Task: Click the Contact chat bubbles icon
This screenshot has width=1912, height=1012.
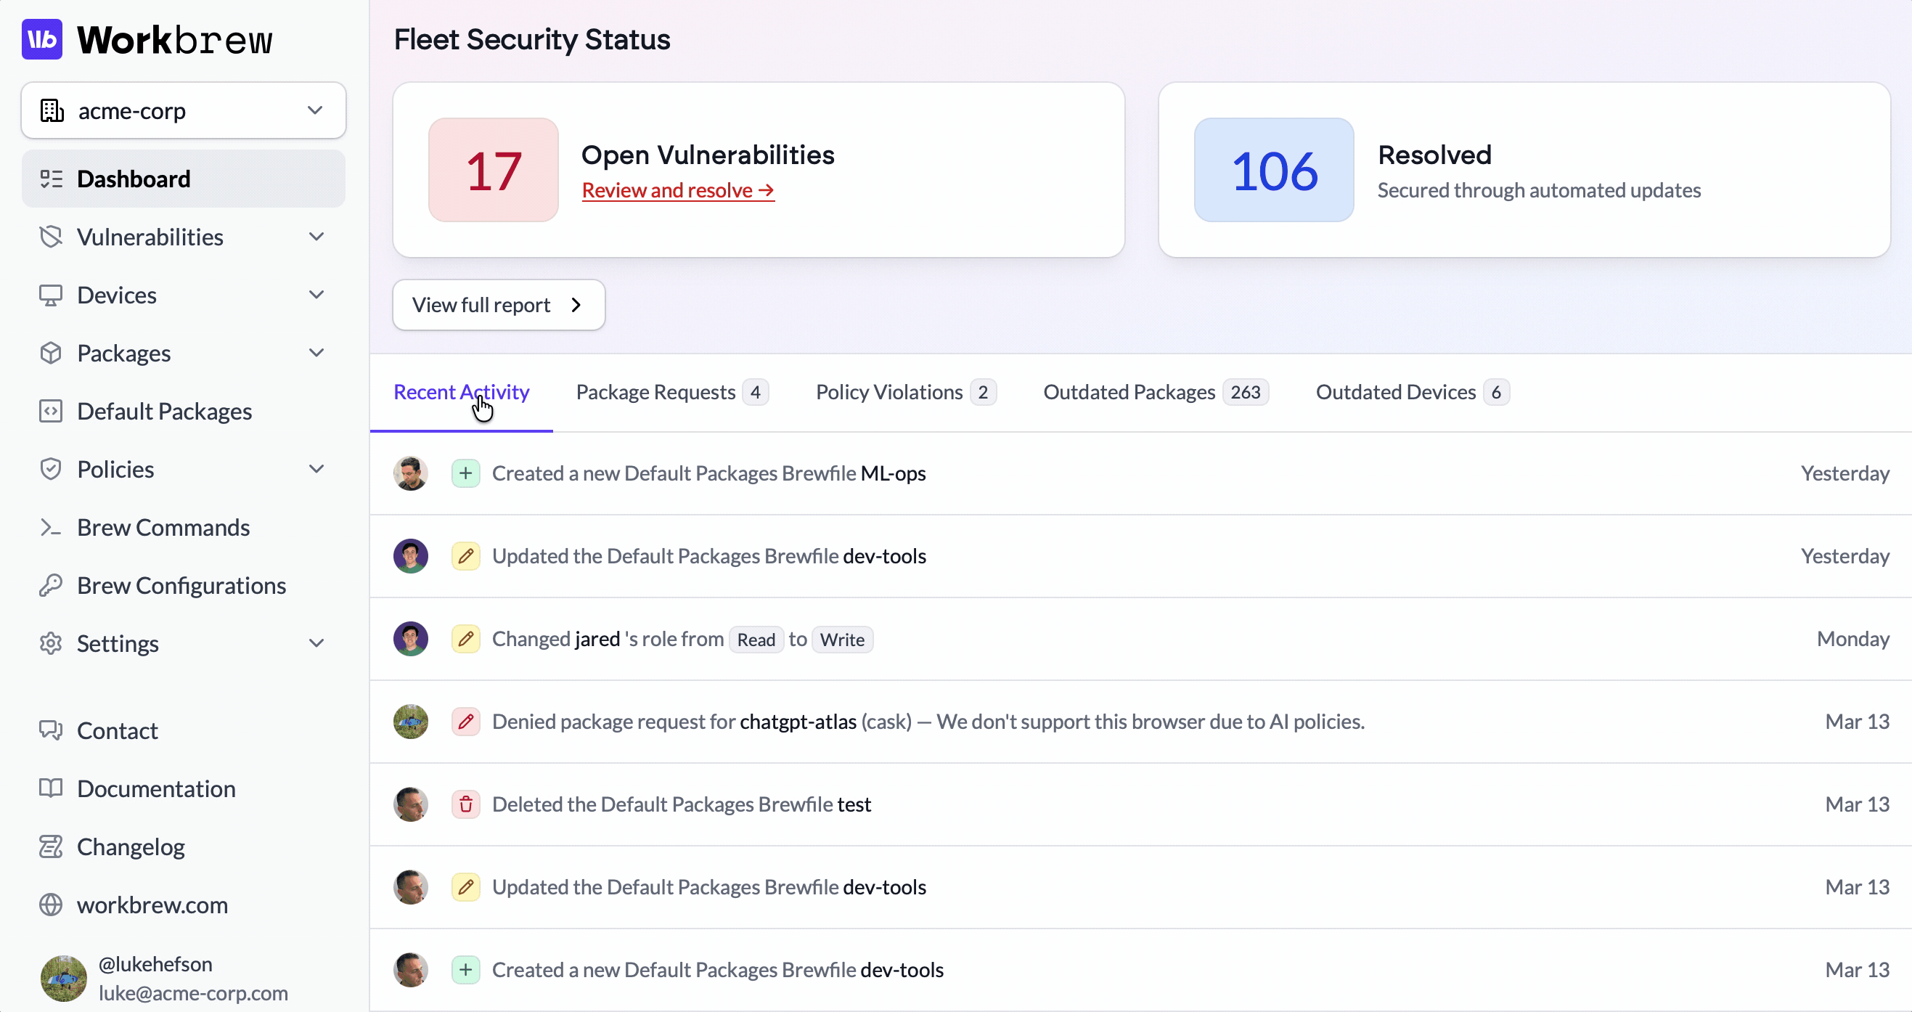Action: (x=51, y=730)
